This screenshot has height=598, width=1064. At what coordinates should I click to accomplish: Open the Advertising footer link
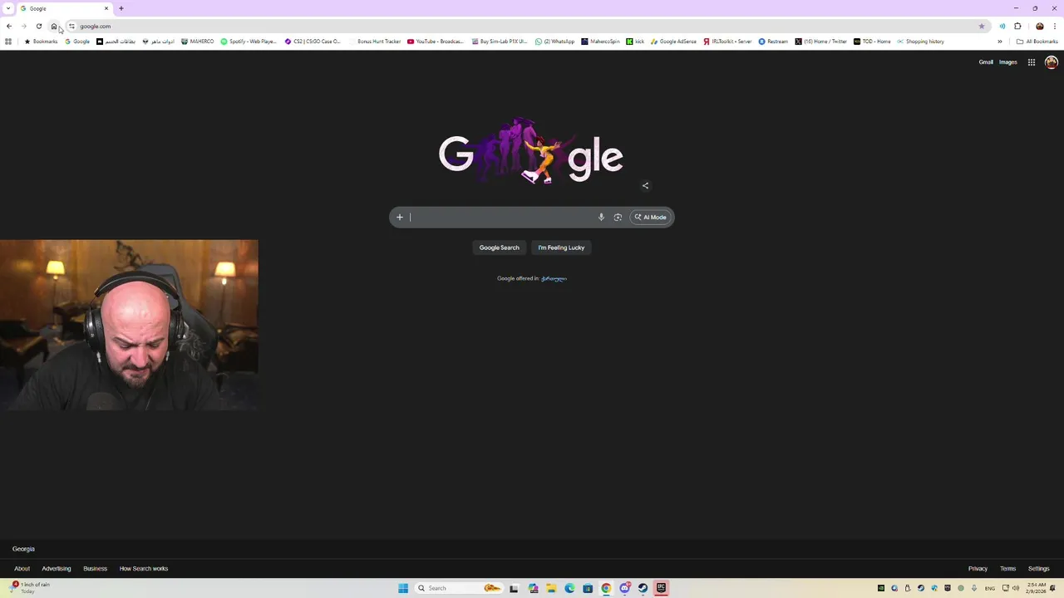click(x=57, y=569)
